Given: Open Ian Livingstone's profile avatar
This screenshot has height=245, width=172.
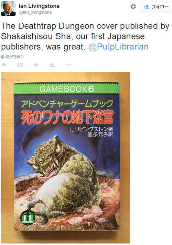Looking at the screenshot, I should point(8,9).
